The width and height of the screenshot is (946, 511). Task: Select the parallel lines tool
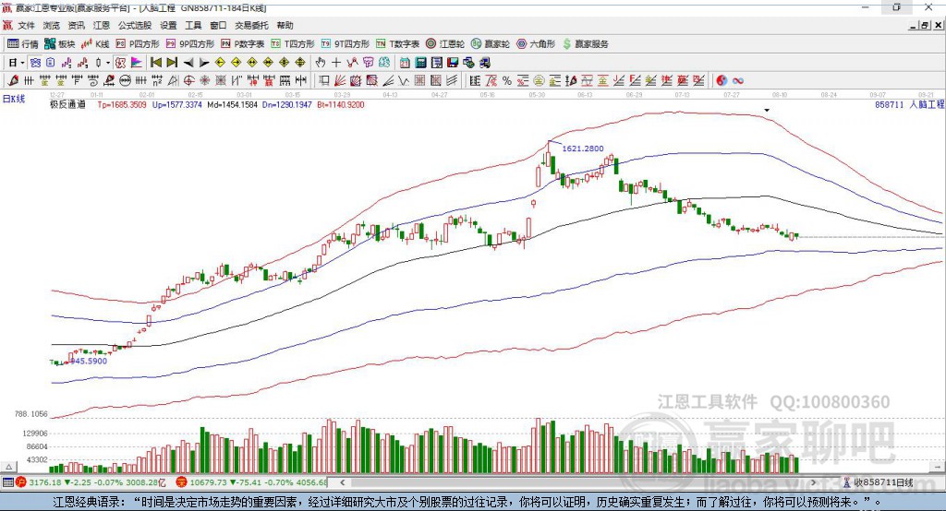[x=451, y=80]
